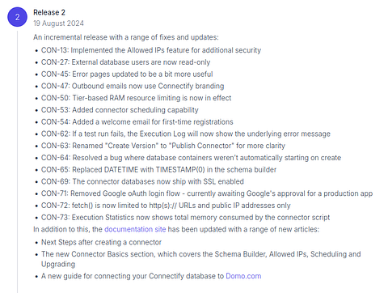Click the CON-71 Google oAuth entry

click(x=207, y=193)
